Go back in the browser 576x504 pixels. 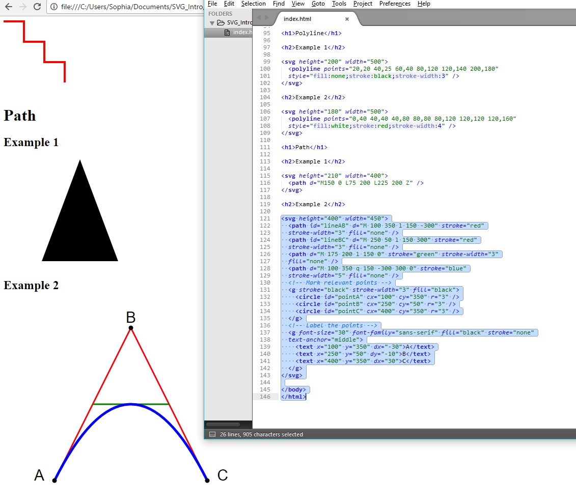(x=9, y=7)
